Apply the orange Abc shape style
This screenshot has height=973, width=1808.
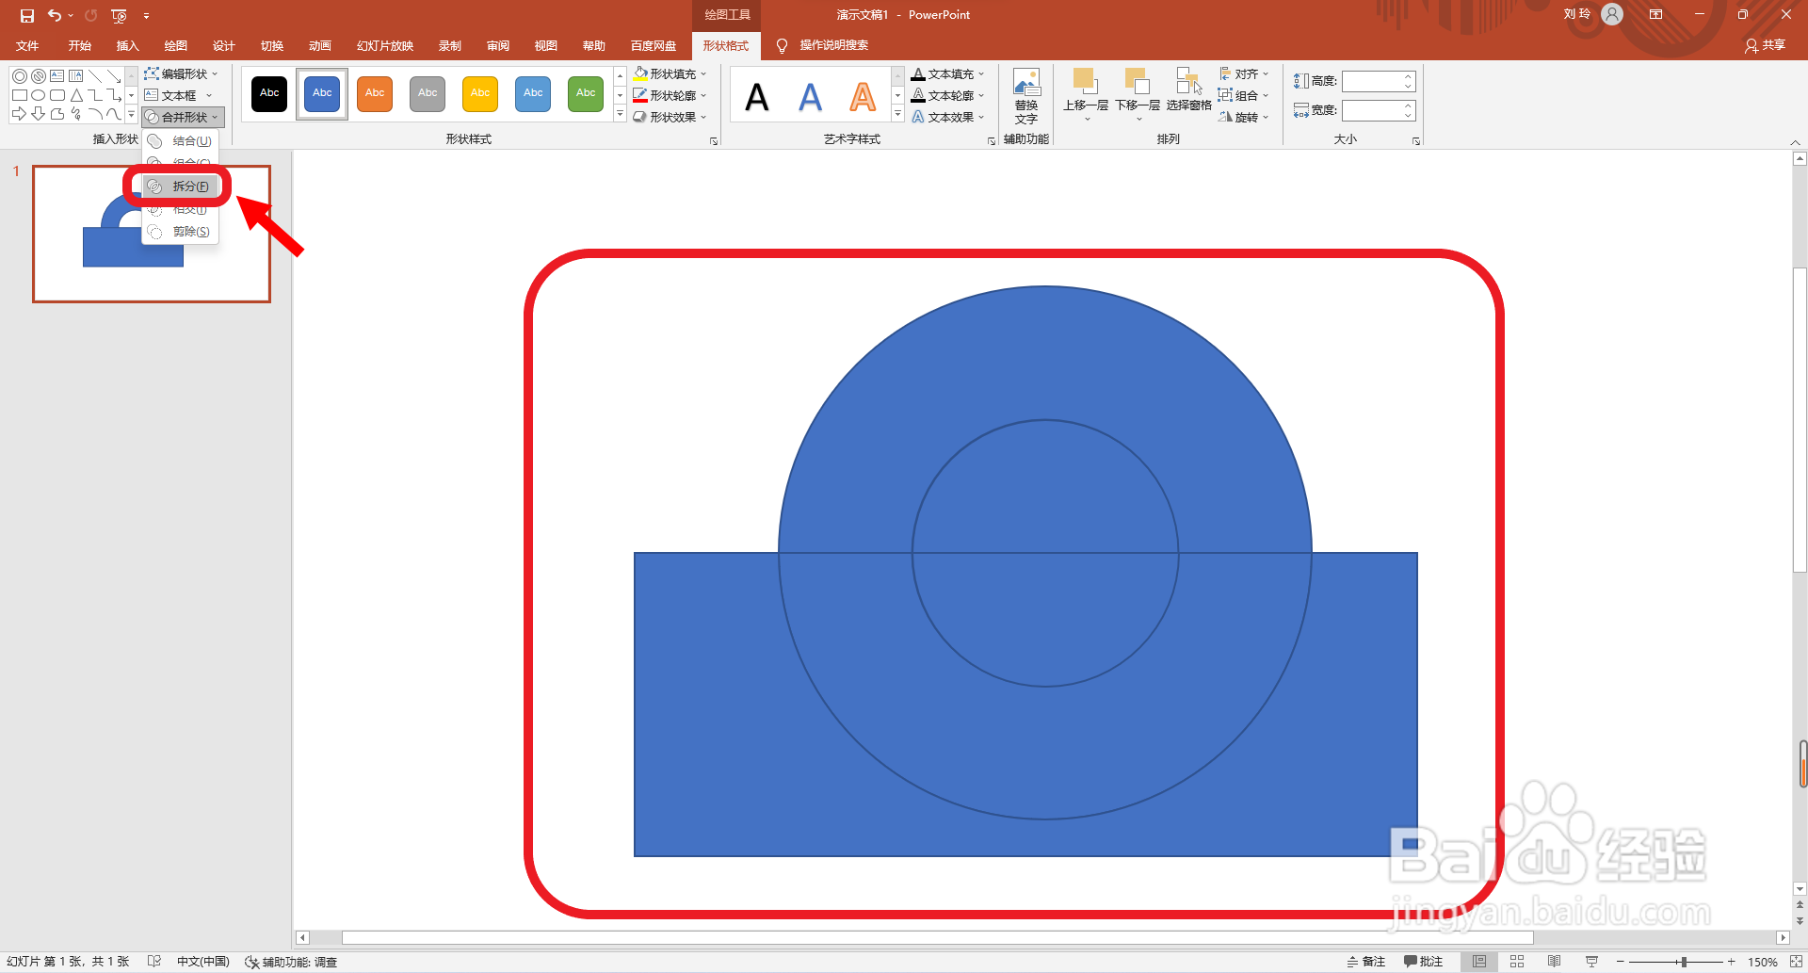pos(375,93)
